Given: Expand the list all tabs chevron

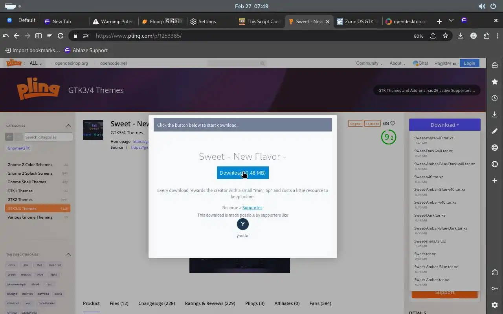Looking at the screenshot, I should pos(451,20).
